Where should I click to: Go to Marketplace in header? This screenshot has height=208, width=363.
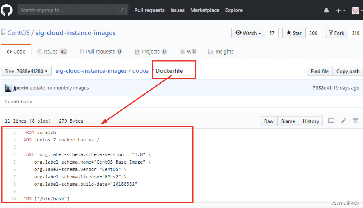[x=205, y=10]
